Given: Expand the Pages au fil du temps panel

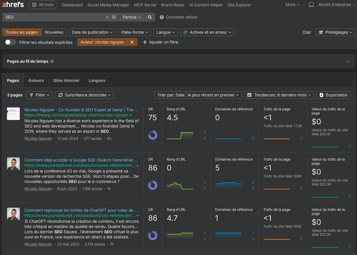Looking at the screenshot, I should 348,61.
